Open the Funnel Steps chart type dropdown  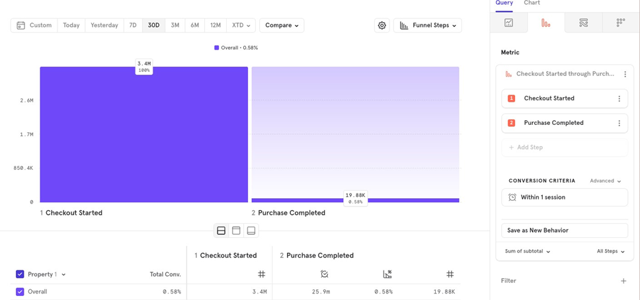click(428, 25)
